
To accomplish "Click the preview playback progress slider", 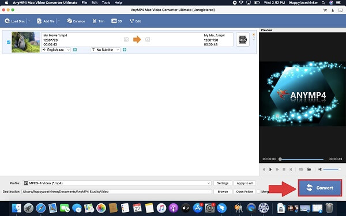I will (x=302, y=159).
